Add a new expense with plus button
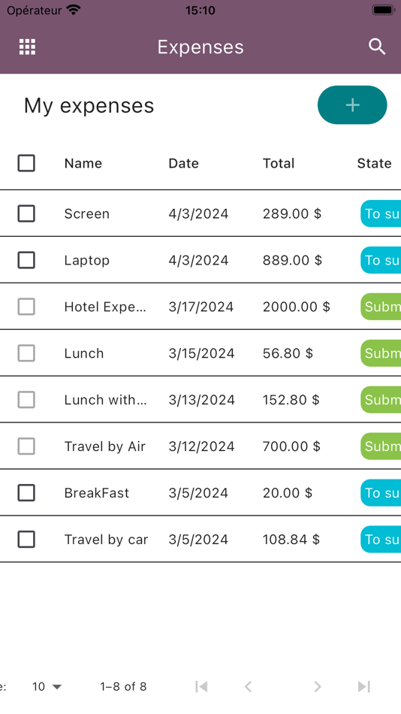The width and height of the screenshot is (401, 714). [x=352, y=104]
